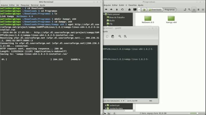Switch to icon view
Viewport: 206px width, 115px height.
pyautogui.click(x=194, y=10)
